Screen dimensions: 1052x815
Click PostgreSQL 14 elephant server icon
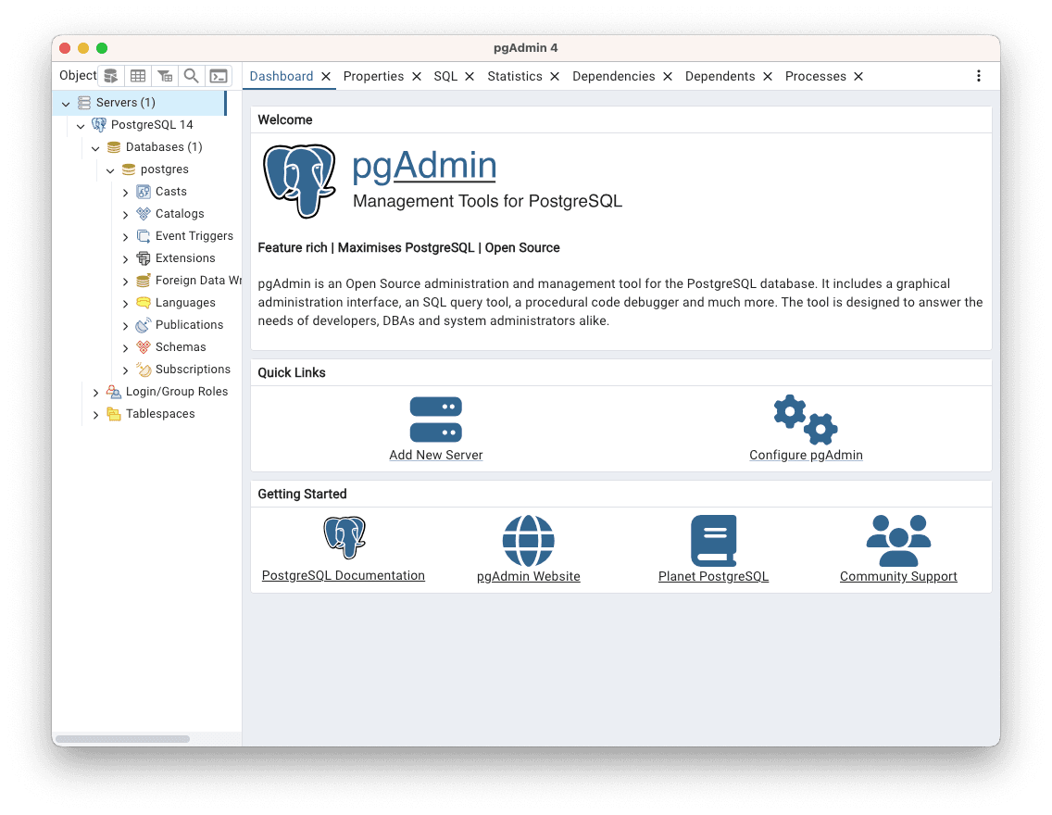98,125
